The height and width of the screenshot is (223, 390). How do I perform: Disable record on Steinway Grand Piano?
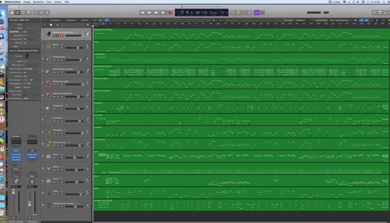(62, 36)
